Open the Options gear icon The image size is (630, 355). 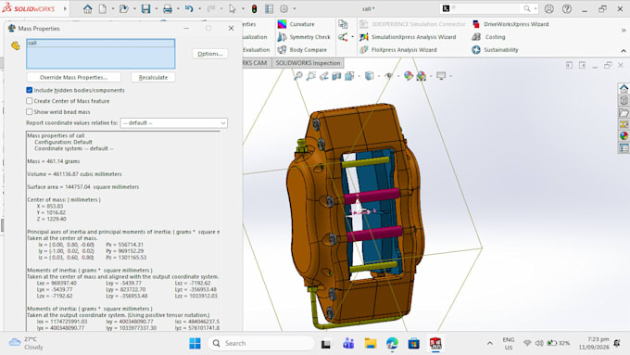pyautogui.click(x=283, y=9)
